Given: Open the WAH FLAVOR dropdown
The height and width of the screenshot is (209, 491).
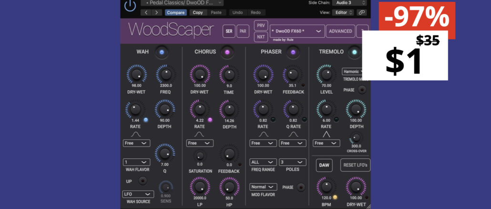Looking at the screenshot, I should click(136, 162).
